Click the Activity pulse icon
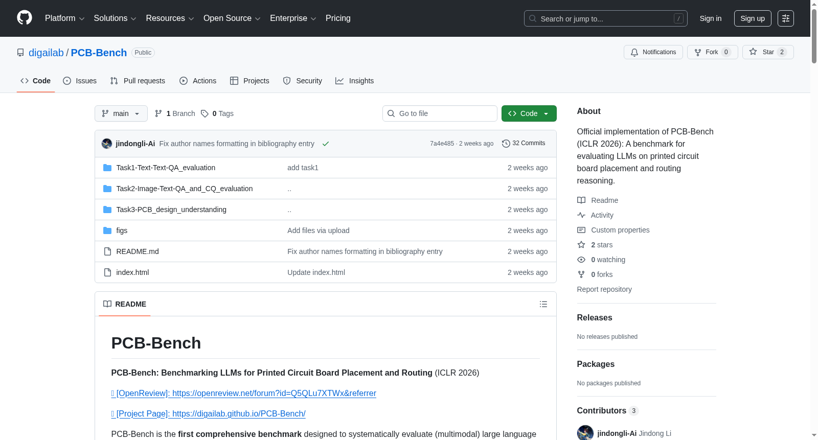 tap(581, 215)
